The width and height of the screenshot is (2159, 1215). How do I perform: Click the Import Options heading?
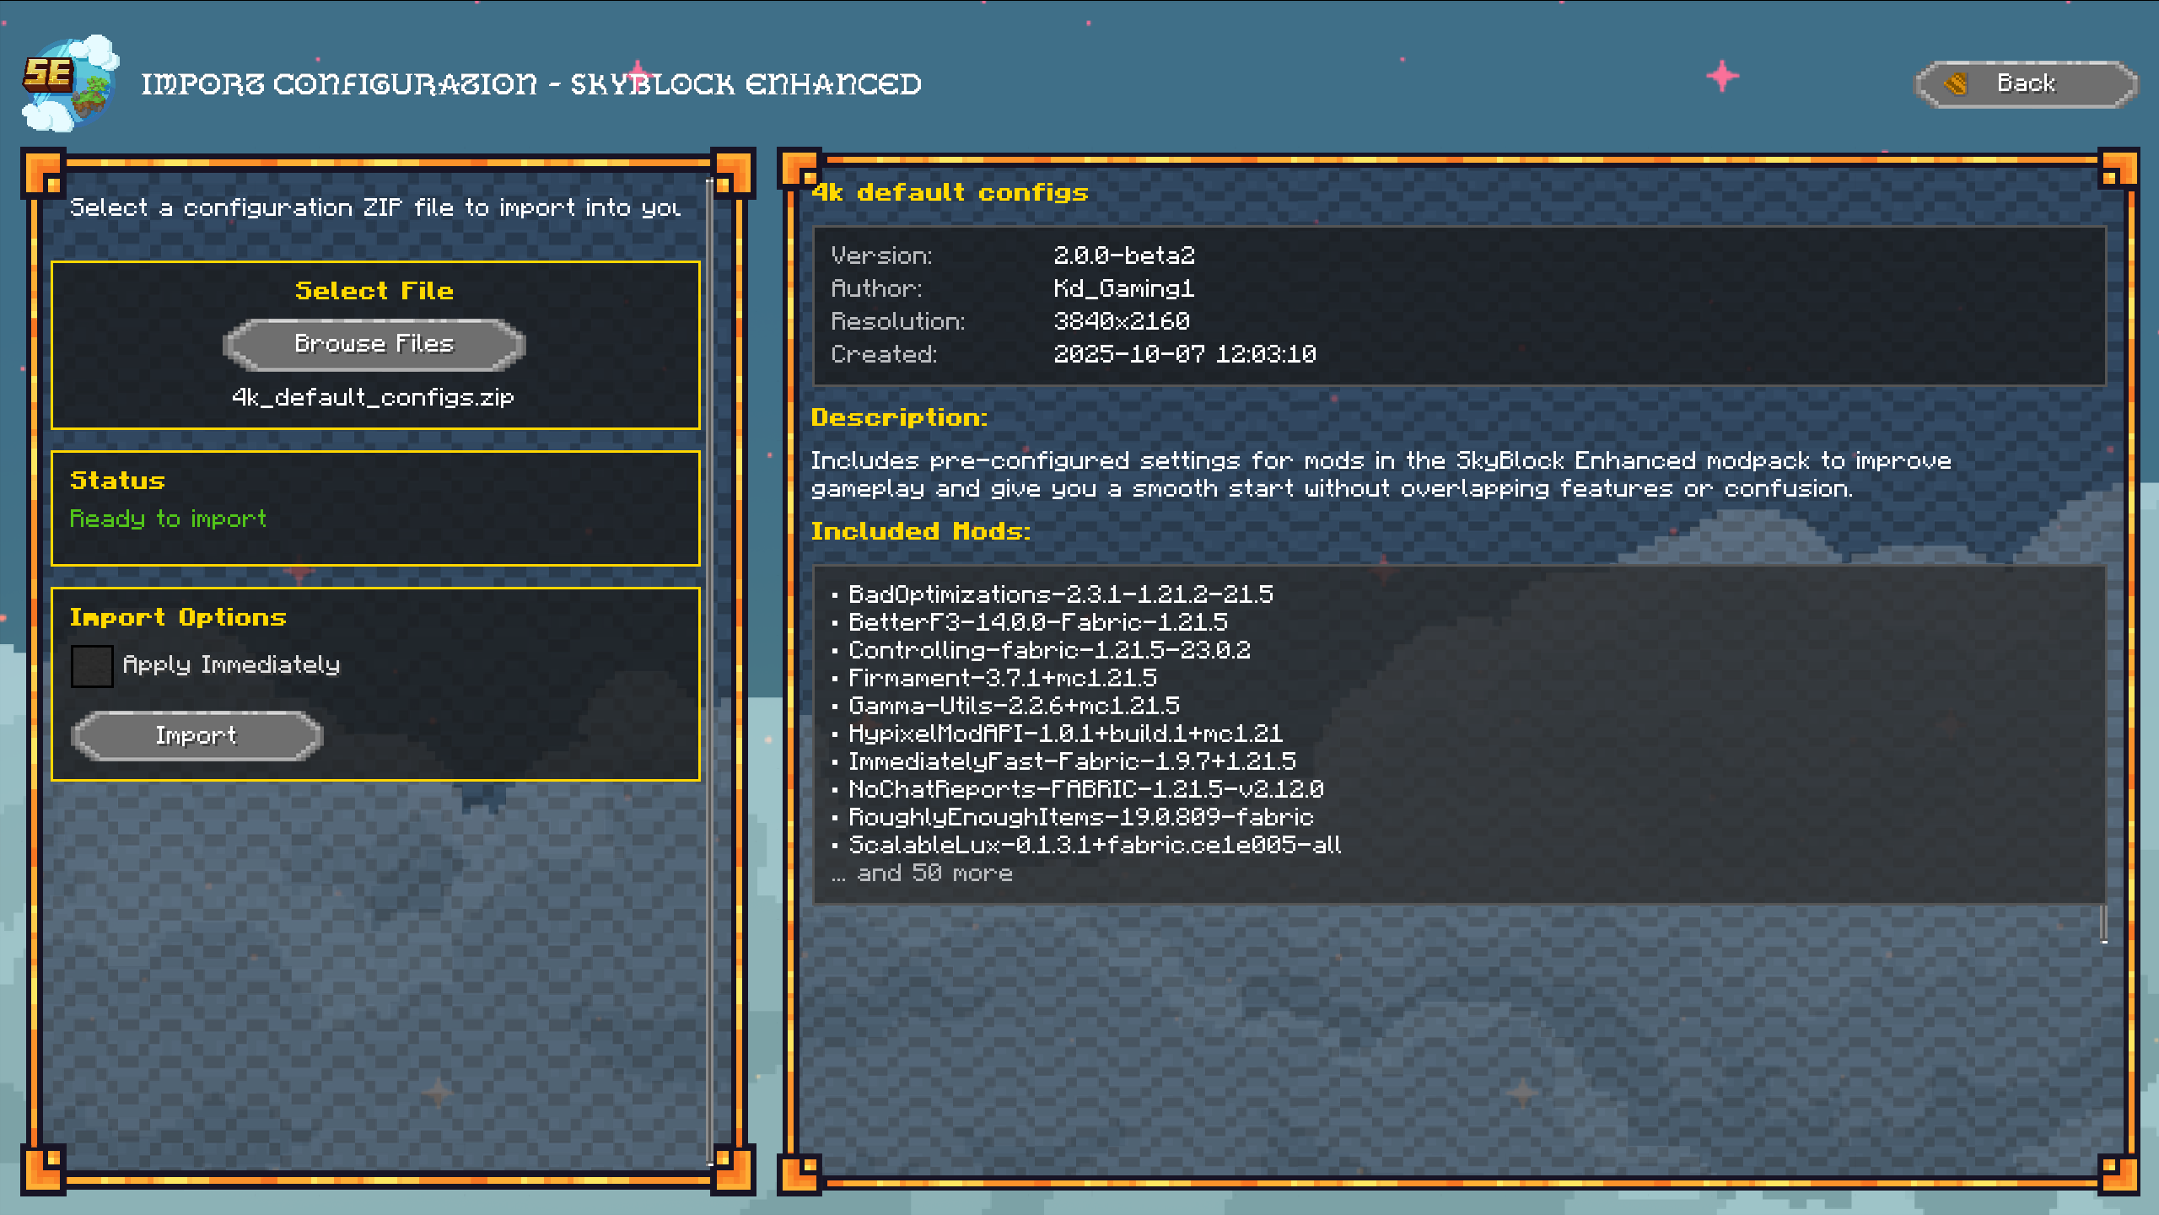pyautogui.click(x=178, y=617)
